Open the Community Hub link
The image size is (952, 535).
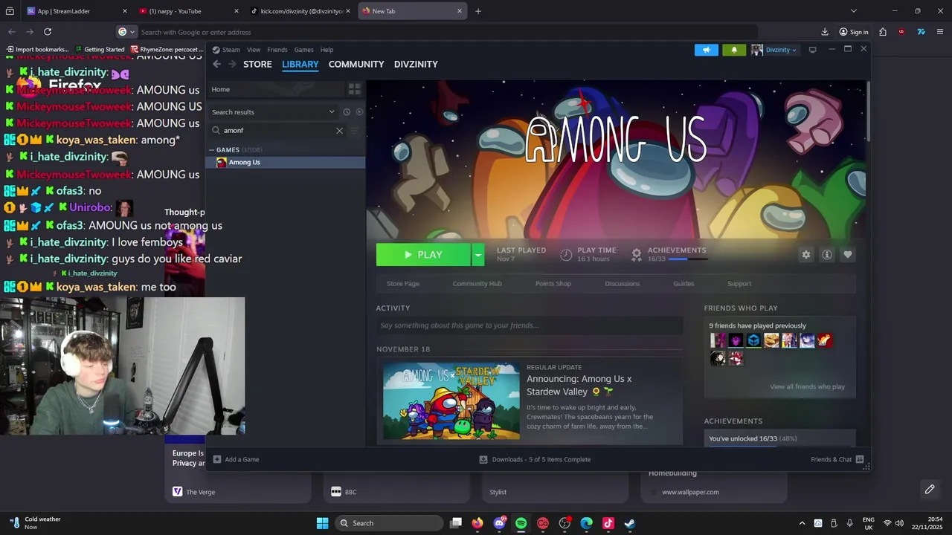[477, 284]
